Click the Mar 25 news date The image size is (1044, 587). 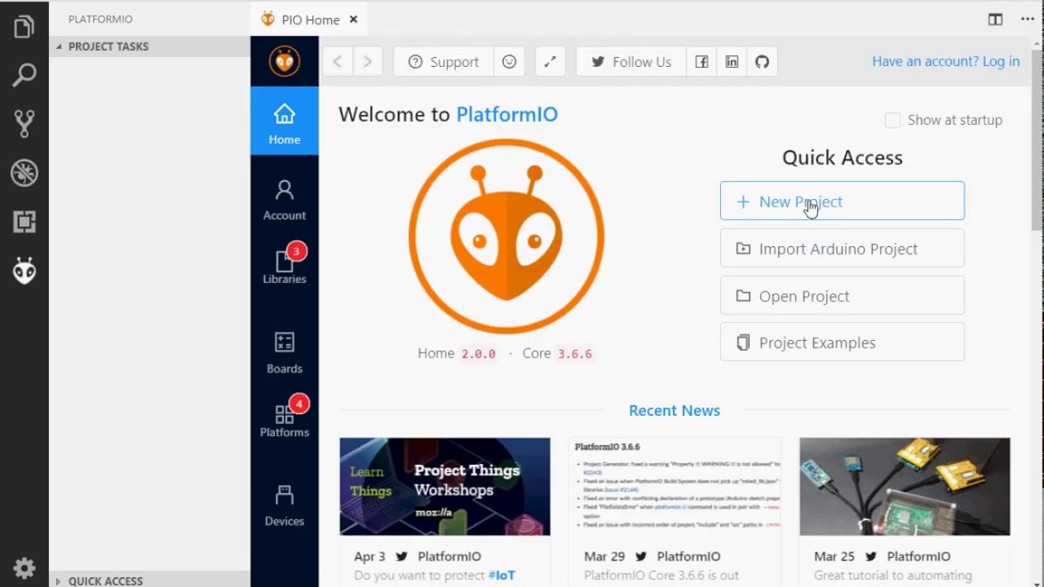(x=834, y=557)
